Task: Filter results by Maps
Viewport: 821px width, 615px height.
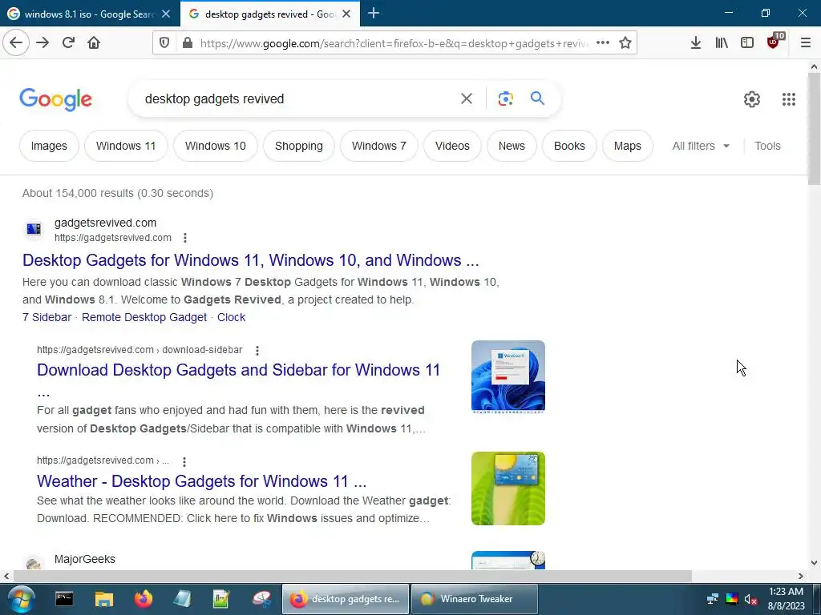Action: pos(627,146)
